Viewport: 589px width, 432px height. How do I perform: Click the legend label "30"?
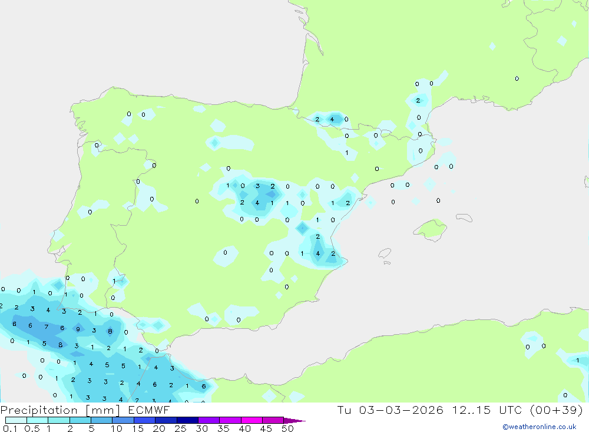[201, 428]
